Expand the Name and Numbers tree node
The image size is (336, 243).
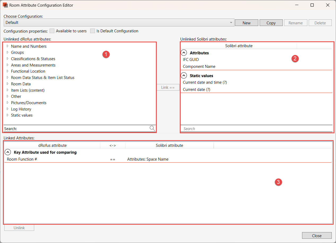click(x=8, y=46)
